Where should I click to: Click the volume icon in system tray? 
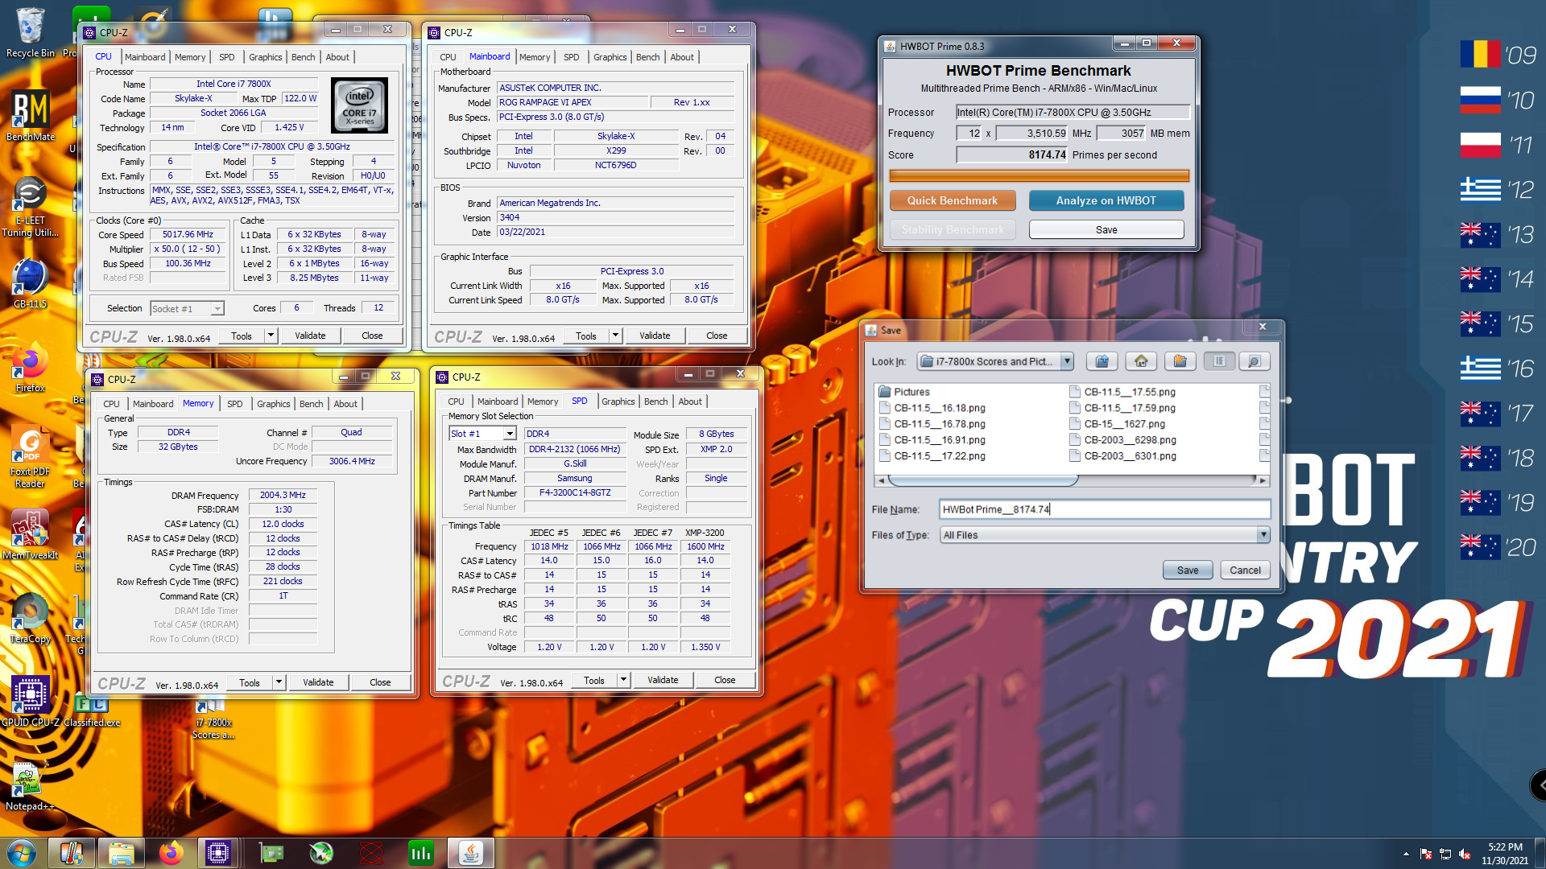(x=1465, y=854)
